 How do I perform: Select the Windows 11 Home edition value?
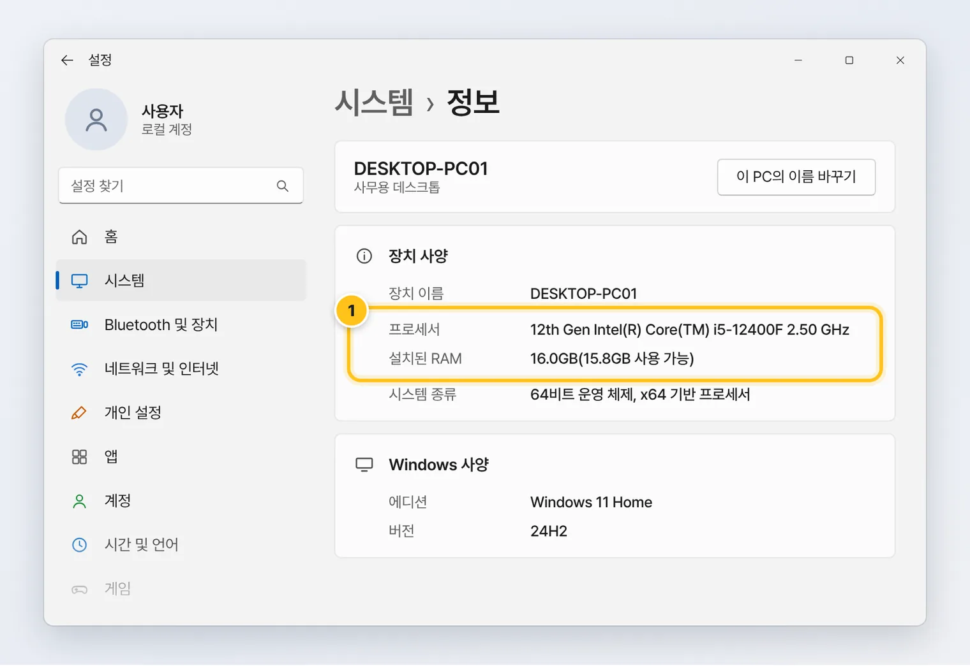pos(591,502)
